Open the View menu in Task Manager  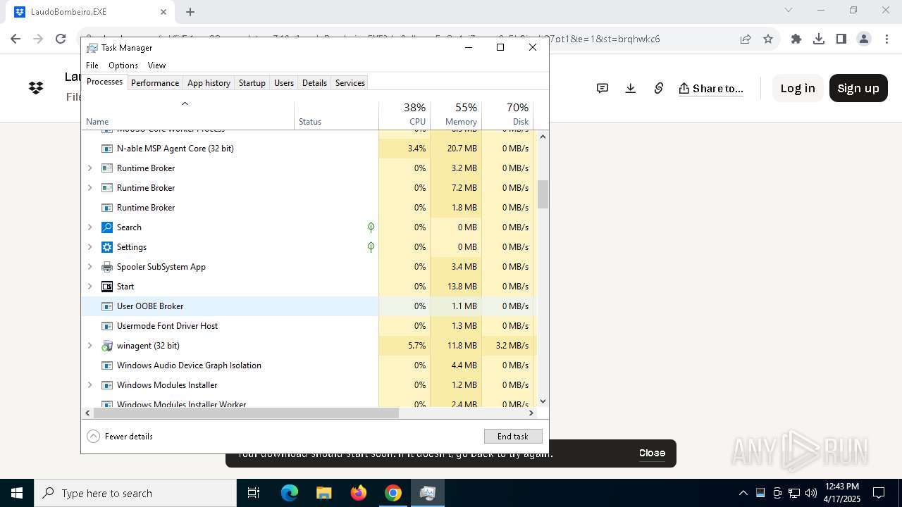(156, 65)
